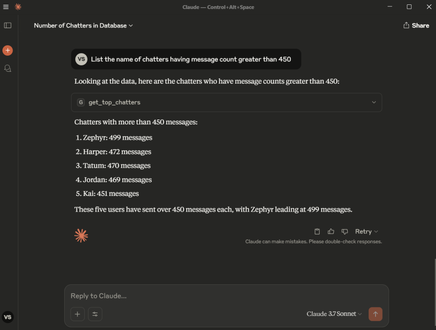Open the attachment plus button in composer

point(78,314)
